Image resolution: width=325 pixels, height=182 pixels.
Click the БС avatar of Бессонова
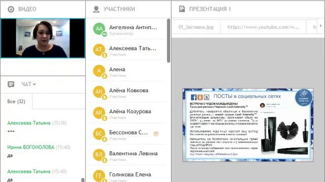pyautogui.click(x=99, y=133)
